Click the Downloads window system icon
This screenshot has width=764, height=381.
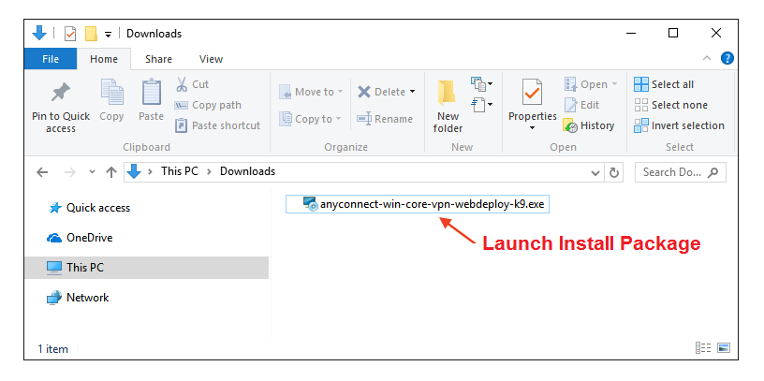(39, 33)
